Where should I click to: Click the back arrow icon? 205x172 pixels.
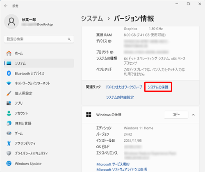(6, 6)
